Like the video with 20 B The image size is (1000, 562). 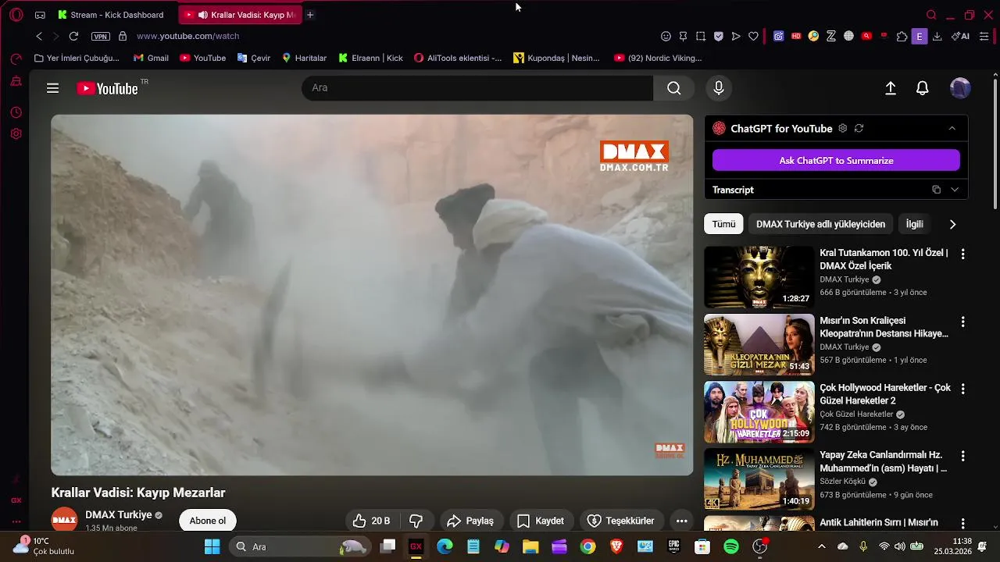371,521
